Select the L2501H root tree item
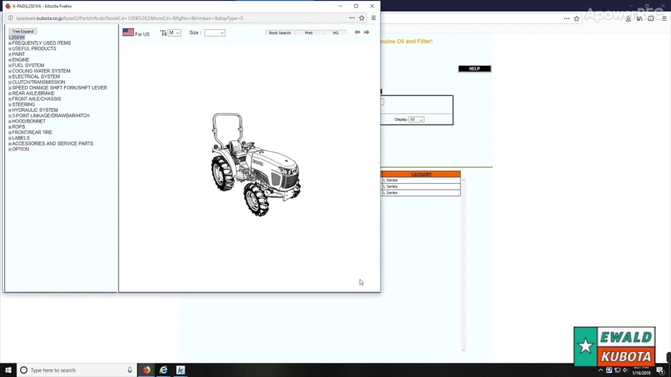The image size is (671, 377). click(16, 38)
